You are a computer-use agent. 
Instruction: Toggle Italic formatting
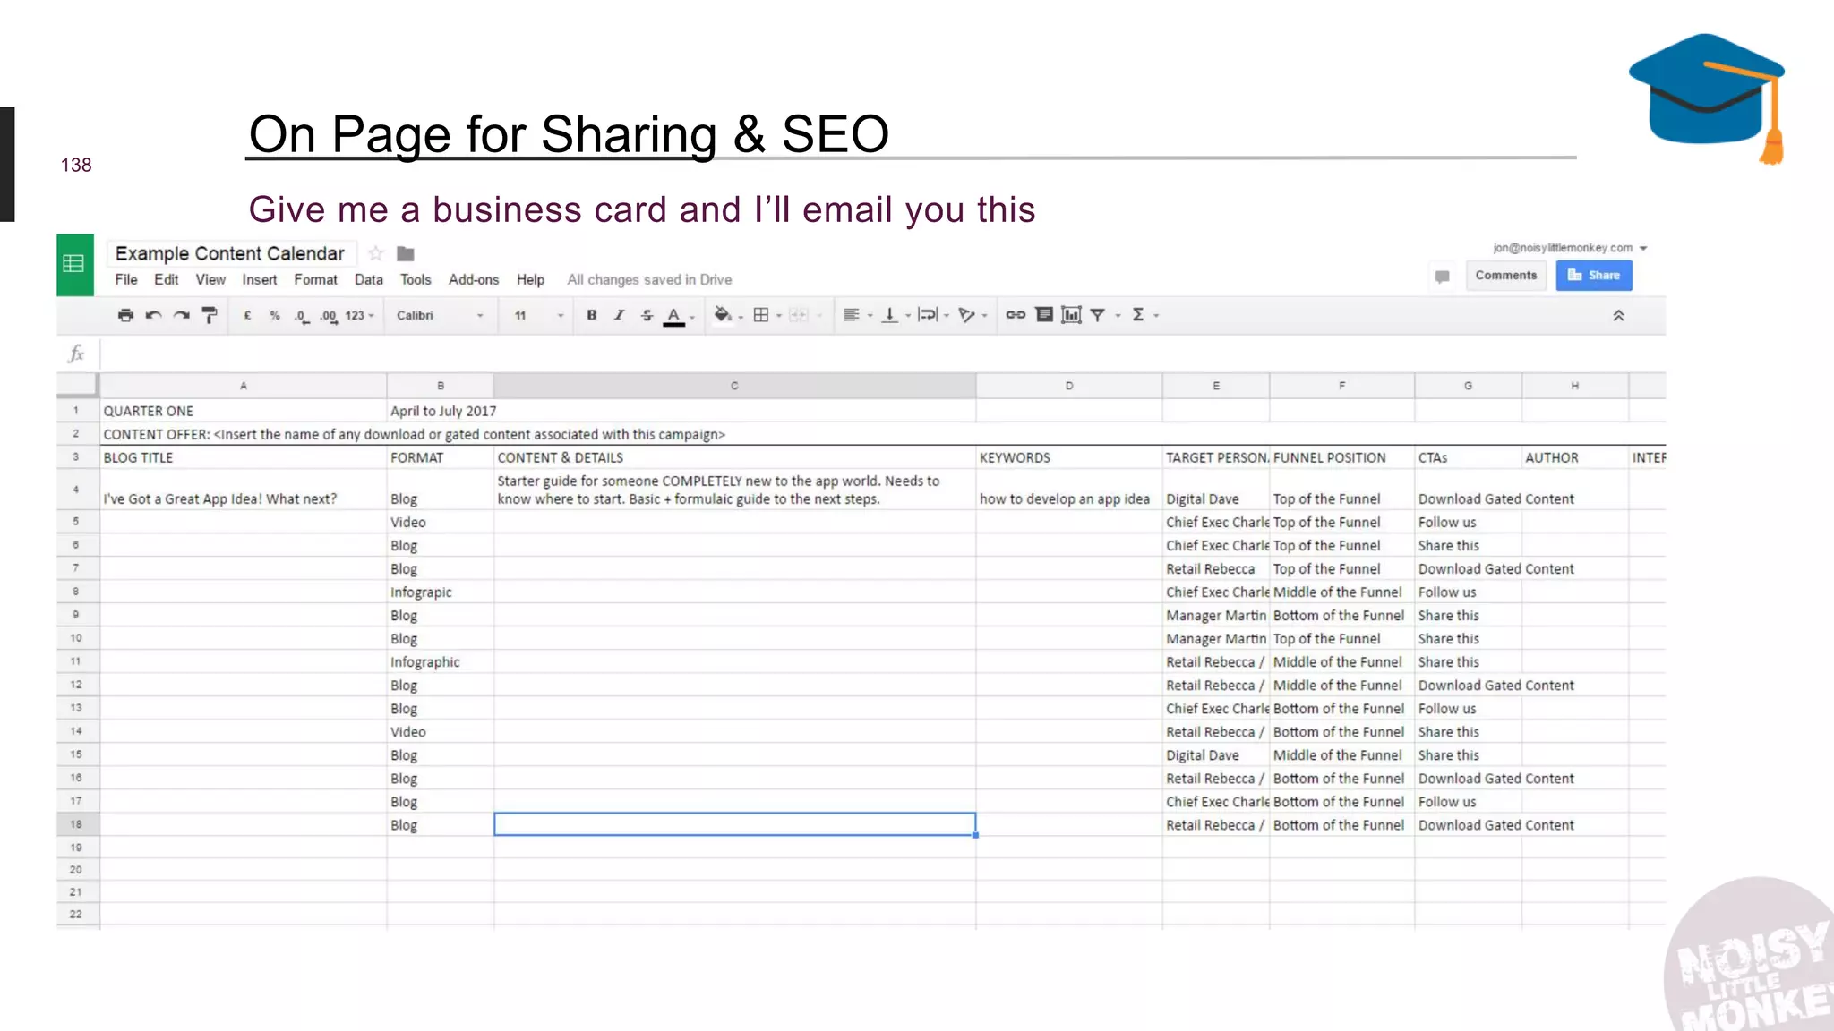(x=619, y=315)
